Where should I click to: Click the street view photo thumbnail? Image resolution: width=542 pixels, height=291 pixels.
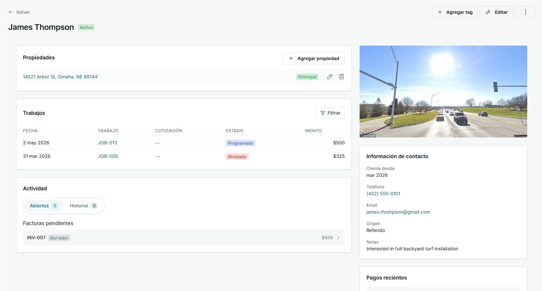(443, 92)
